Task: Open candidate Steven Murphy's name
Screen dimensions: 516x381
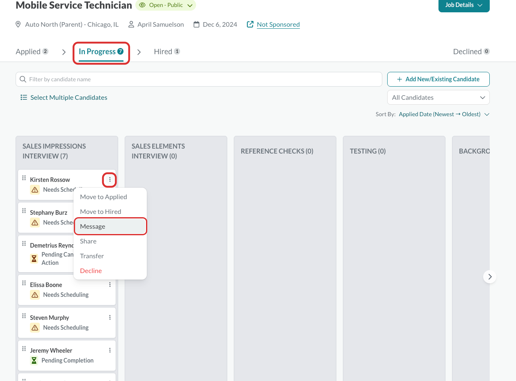Action: pyautogui.click(x=50, y=318)
